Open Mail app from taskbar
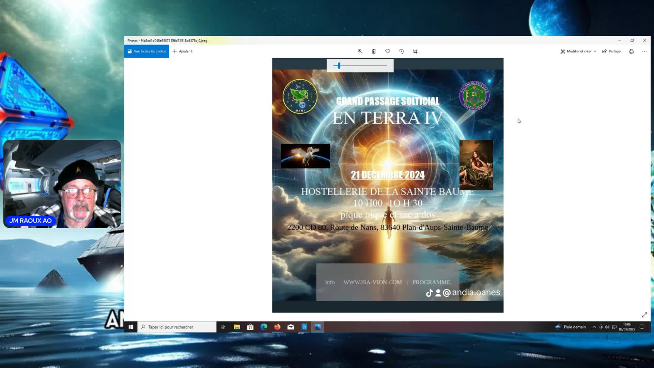654x368 pixels. (291, 327)
